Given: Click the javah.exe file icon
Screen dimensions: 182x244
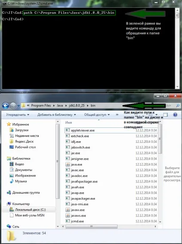Looking at the screenshot, I should coord(68,187).
